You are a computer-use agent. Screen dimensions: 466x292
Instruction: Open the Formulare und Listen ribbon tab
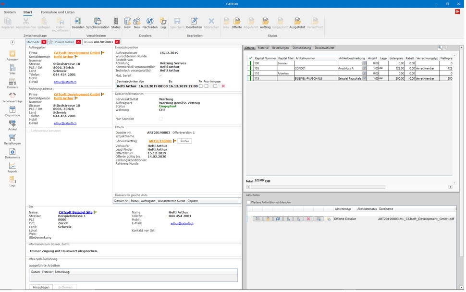[58, 12]
